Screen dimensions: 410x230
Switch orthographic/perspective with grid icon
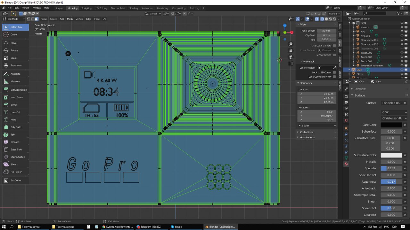[x=291, y=63]
